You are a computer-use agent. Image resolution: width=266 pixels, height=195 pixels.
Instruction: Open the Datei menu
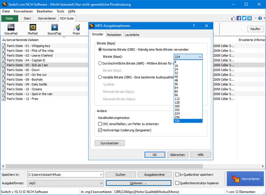click(6, 11)
